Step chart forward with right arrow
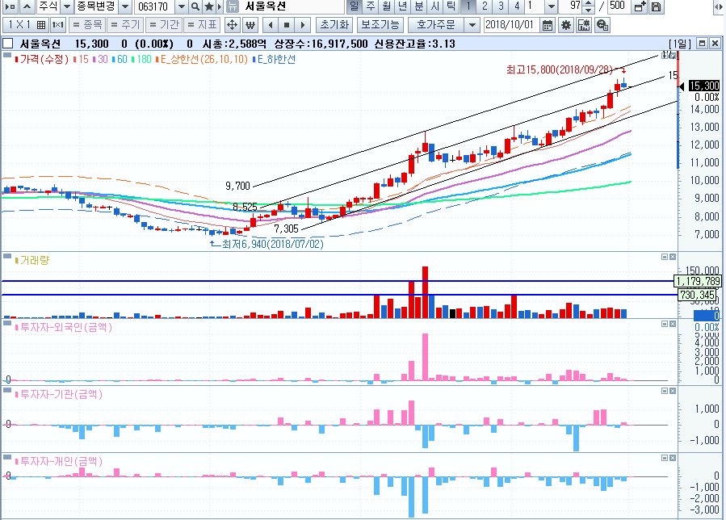Viewport: 726px width, 520px height. click(303, 24)
